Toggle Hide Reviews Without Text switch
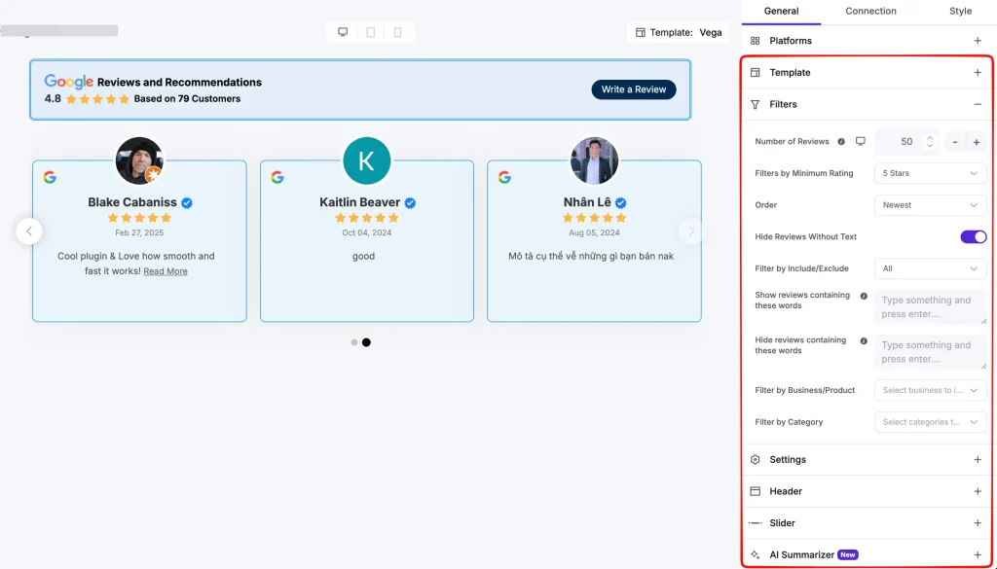This screenshot has height=569, width=997. coord(974,237)
